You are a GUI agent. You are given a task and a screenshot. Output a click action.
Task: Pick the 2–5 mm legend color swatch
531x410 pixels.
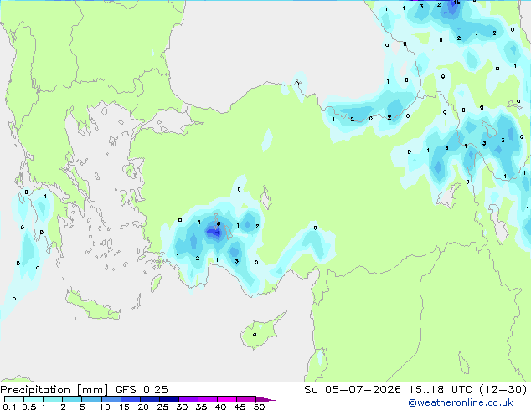click(x=72, y=399)
